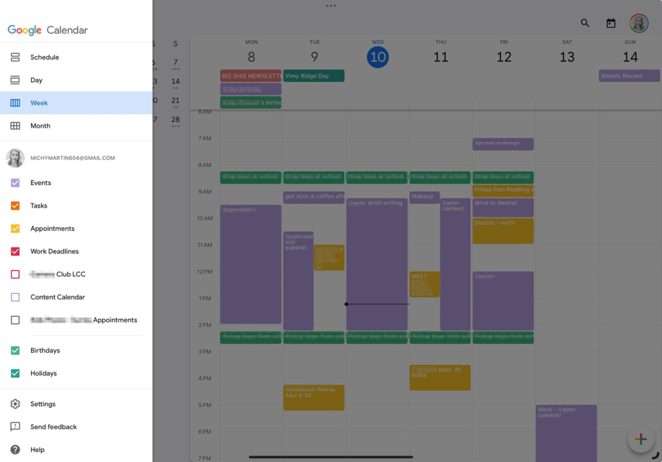Open the Dentist - me!!! event
This screenshot has height=462, width=662.
(503, 231)
